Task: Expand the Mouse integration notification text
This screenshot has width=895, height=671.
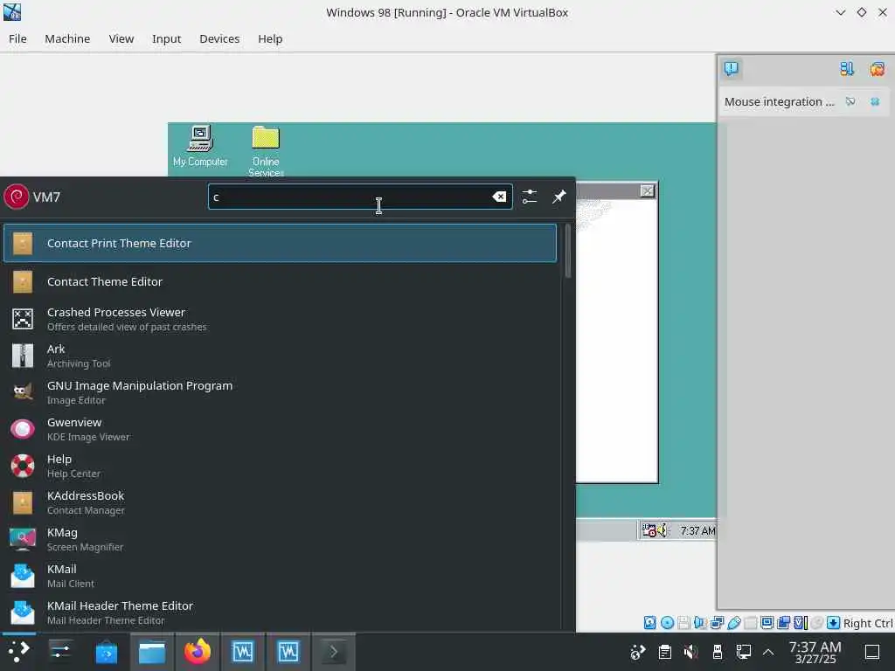Action: (779, 101)
